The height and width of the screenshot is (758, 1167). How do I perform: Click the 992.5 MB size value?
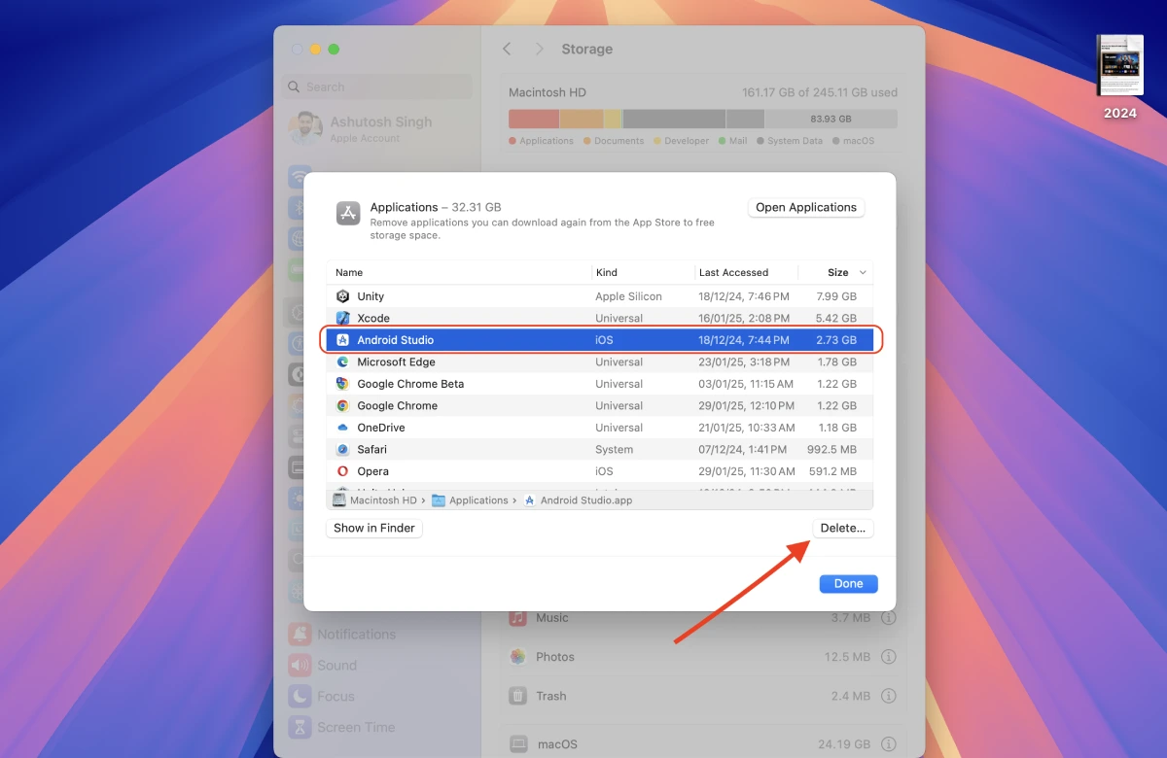click(832, 449)
